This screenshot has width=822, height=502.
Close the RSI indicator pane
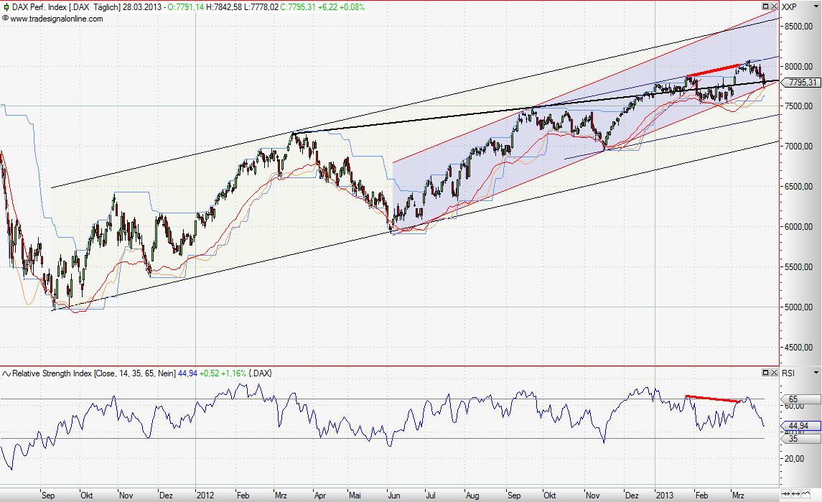click(x=774, y=373)
